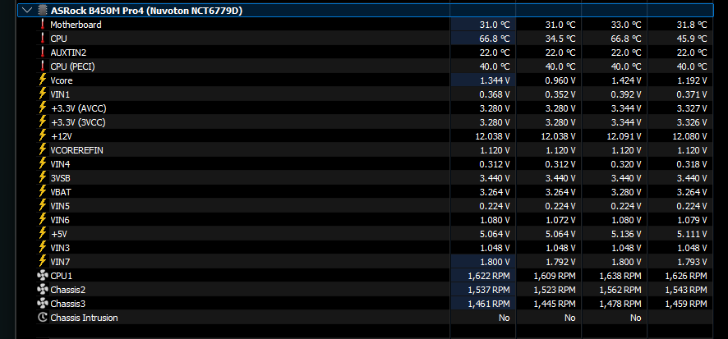The height and width of the screenshot is (339, 728).
Task: Click the fan icon next to CPU1
Action: click(x=43, y=276)
